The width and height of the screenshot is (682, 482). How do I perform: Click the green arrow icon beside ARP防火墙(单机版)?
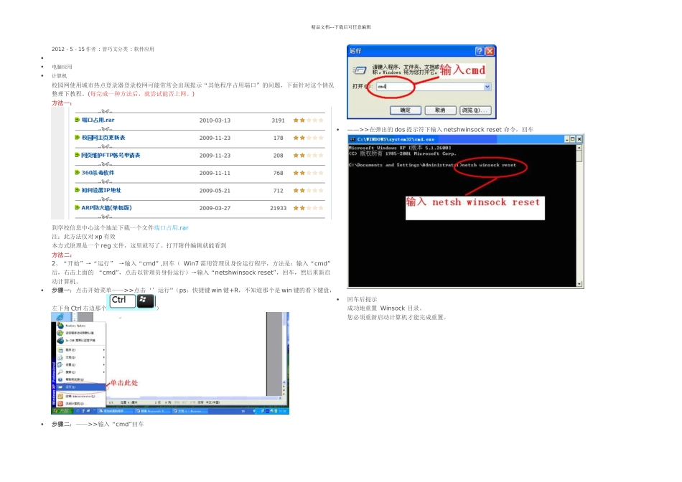tap(77, 208)
